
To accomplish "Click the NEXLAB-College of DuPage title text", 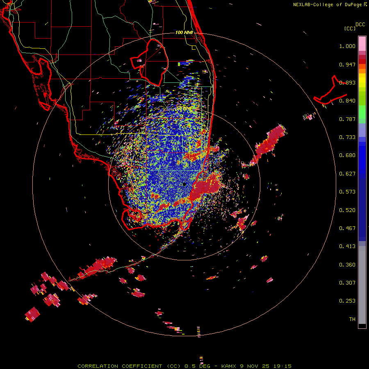I will pyautogui.click(x=327, y=5).
